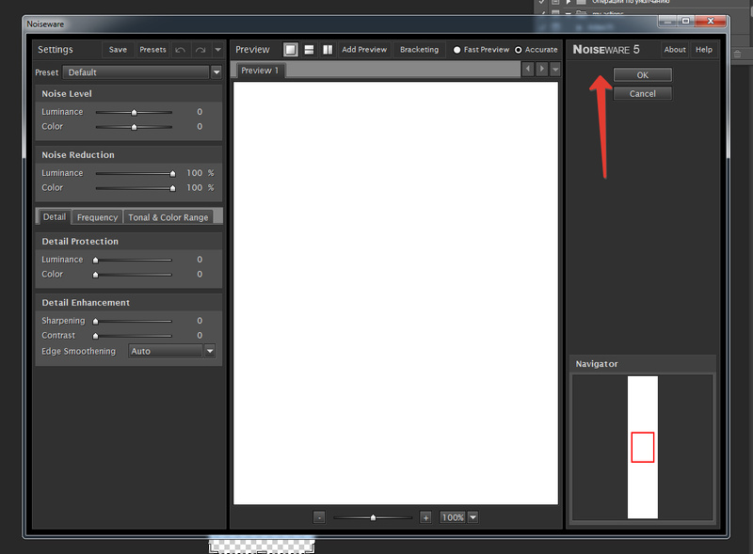Click Detail Protection Luminance slider handle
Image resolution: width=753 pixels, height=554 pixels.
coord(96,261)
